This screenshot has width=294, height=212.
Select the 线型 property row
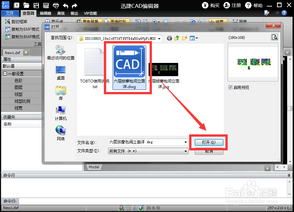coord(22,94)
